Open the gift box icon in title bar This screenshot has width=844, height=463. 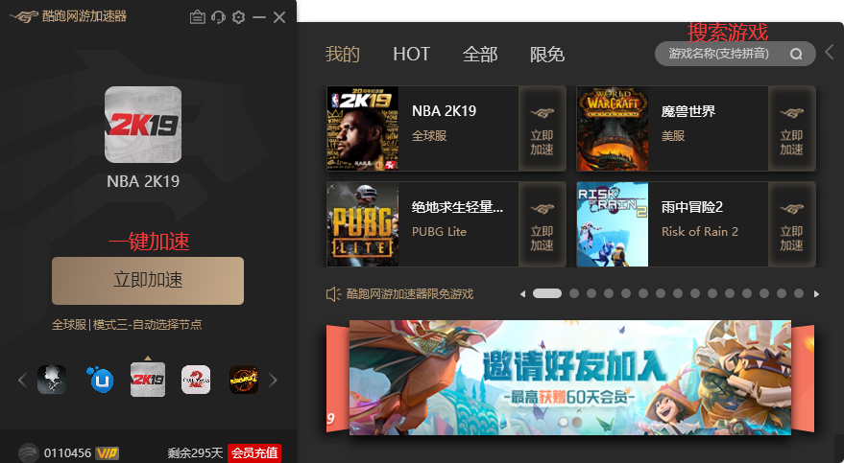point(198,17)
